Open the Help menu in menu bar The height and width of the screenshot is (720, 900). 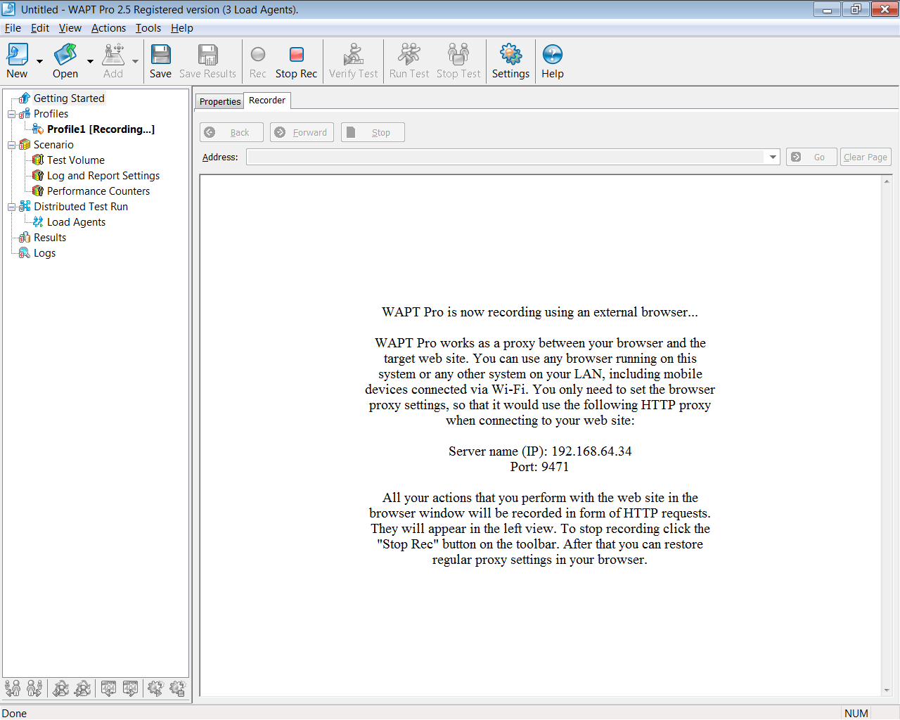(x=182, y=28)
